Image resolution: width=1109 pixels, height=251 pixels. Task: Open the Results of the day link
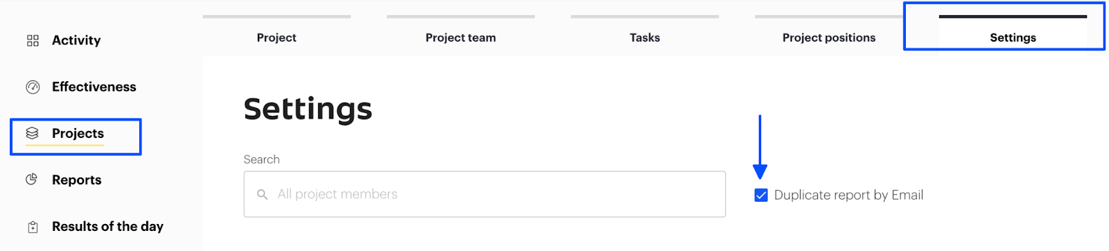point(107,226)
